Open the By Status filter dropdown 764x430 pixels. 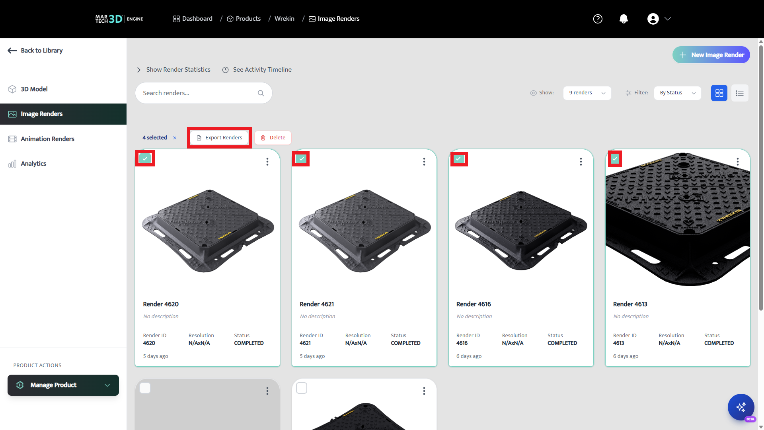tap(678, 93)
